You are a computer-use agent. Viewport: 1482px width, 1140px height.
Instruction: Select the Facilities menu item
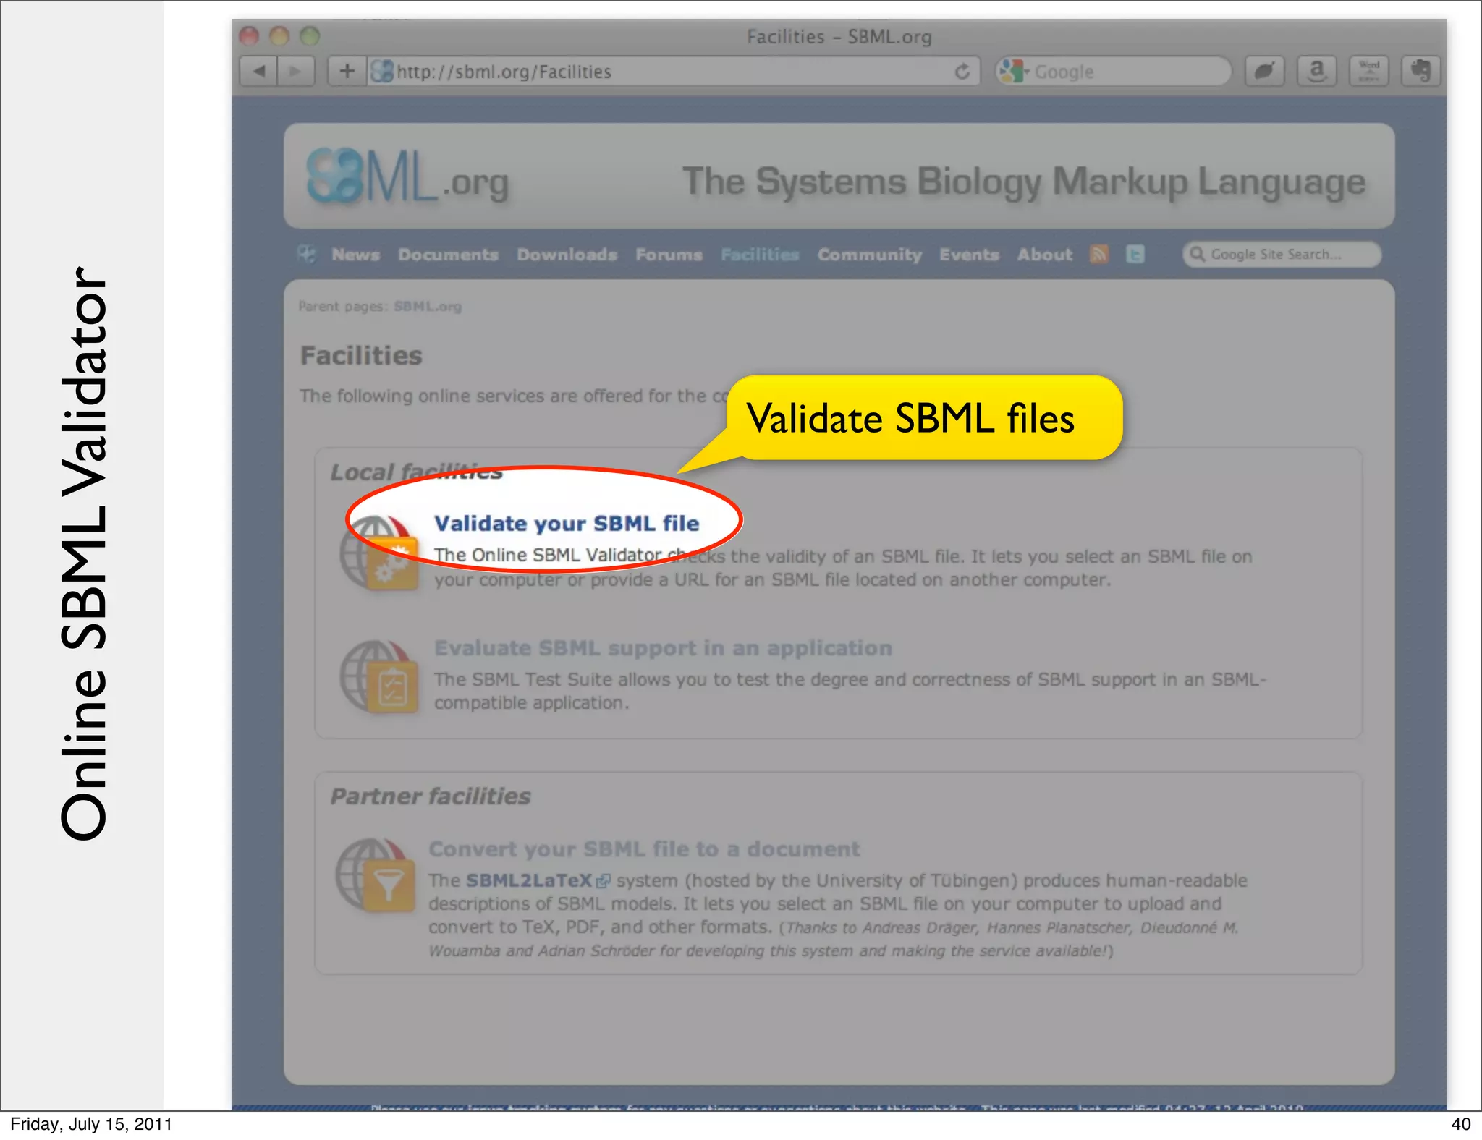pos(759,255)
